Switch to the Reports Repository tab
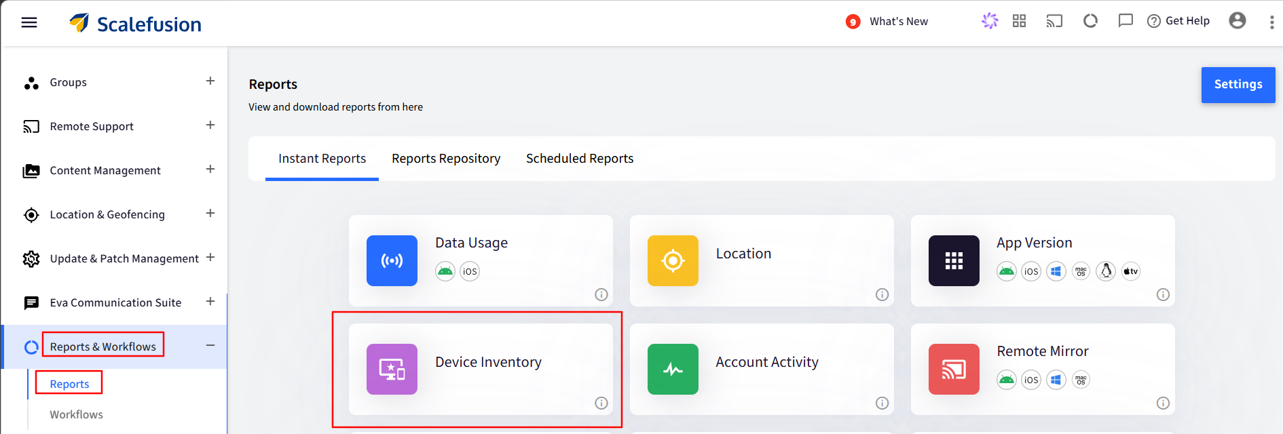1283x434 pixels. point(446,159)
